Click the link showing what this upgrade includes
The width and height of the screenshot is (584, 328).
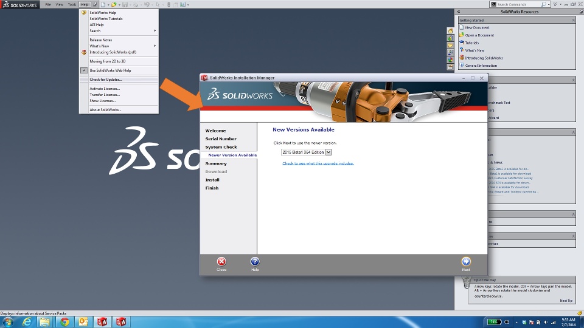318,163
